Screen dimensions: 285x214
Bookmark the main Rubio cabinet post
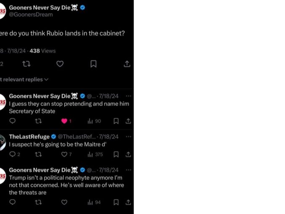point(93,64)
